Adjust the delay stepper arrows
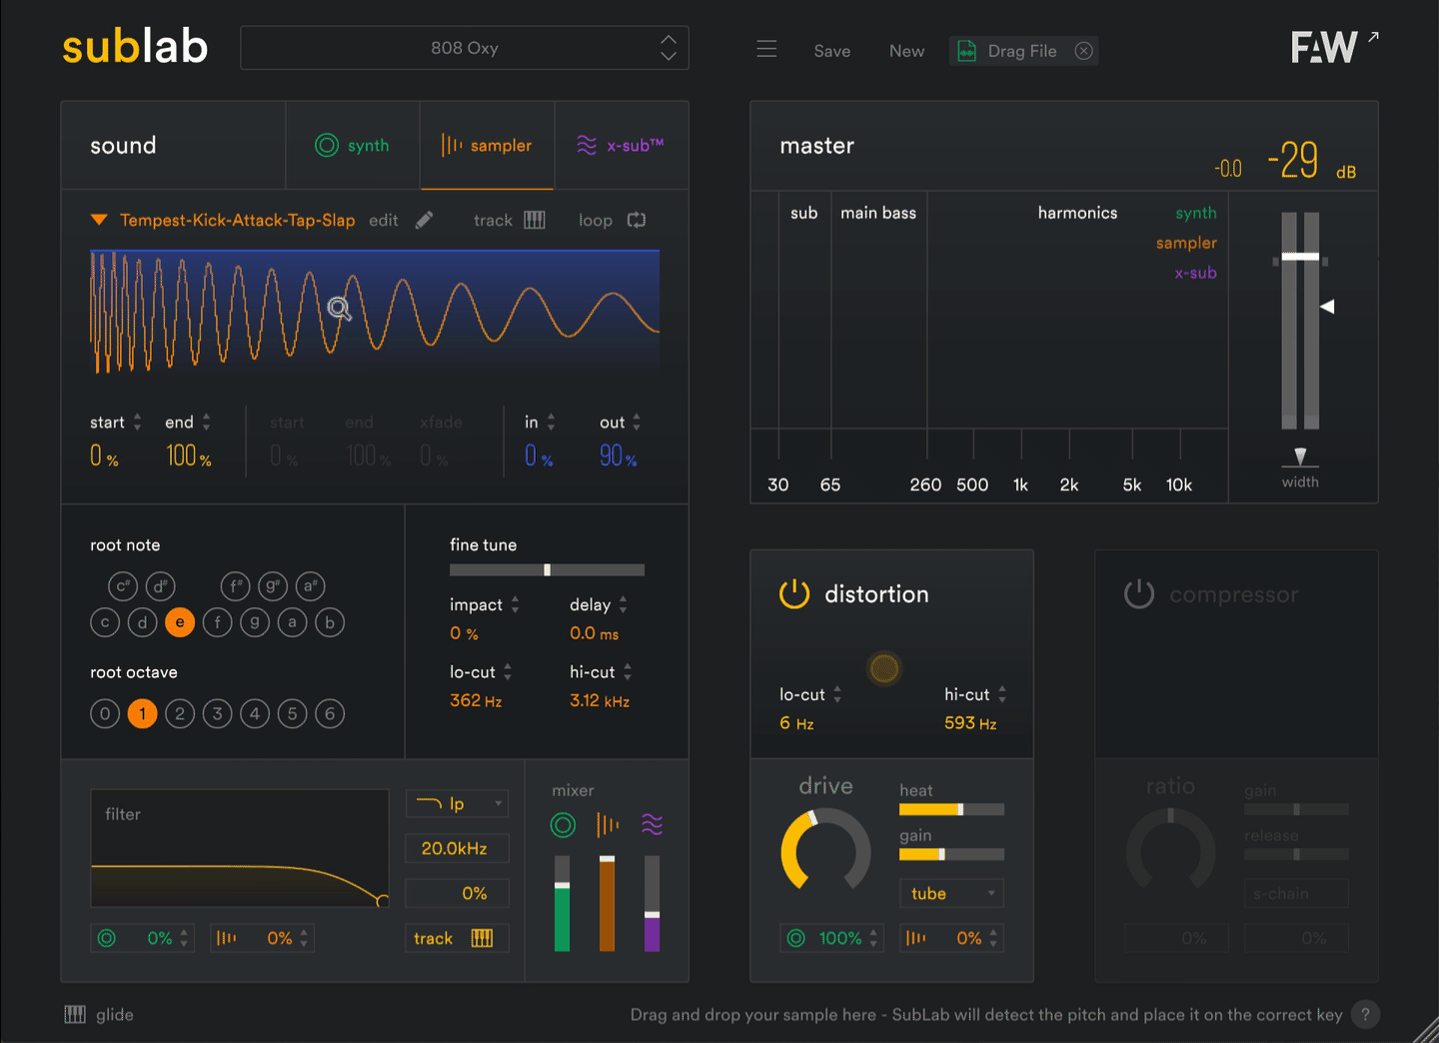 click(x=623, y=604)
